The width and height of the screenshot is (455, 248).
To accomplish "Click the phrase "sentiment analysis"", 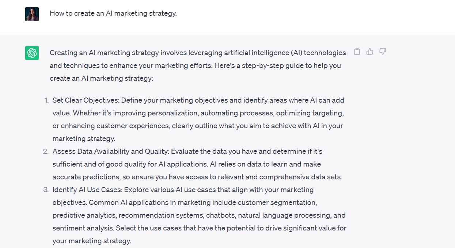I will (83, 228).
